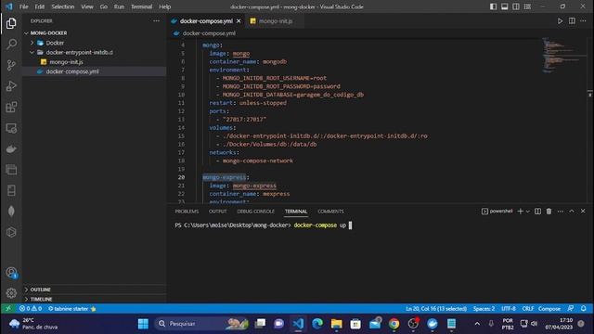The height and width of the screenshot is (334, 594).
Task: Open the Selection menu
Action: pos(63,6)
